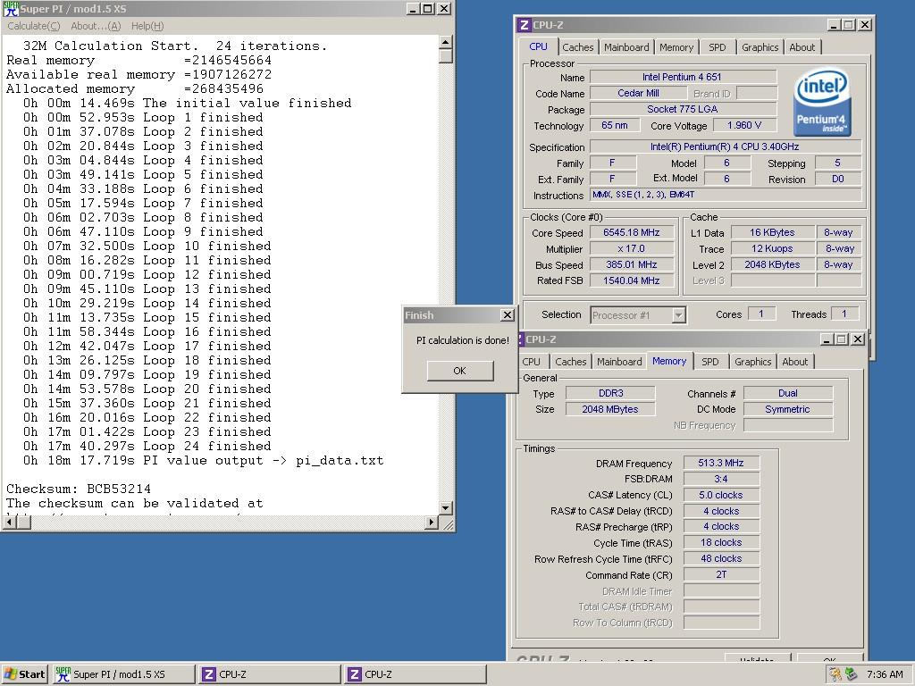
Task: Open SPD tab in lower CPU-Z window
Action: tap(710, 362)
